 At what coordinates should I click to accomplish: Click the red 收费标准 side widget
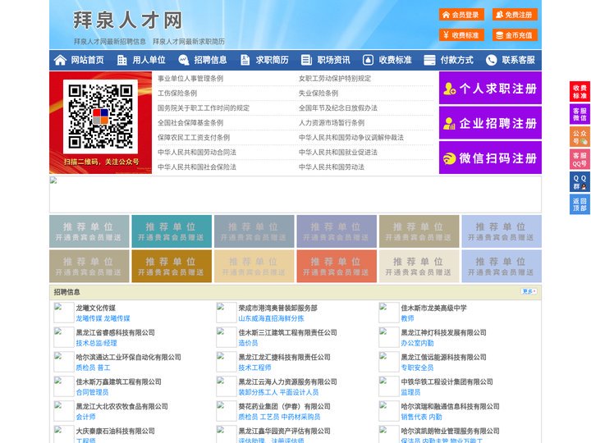click(580, 92)
